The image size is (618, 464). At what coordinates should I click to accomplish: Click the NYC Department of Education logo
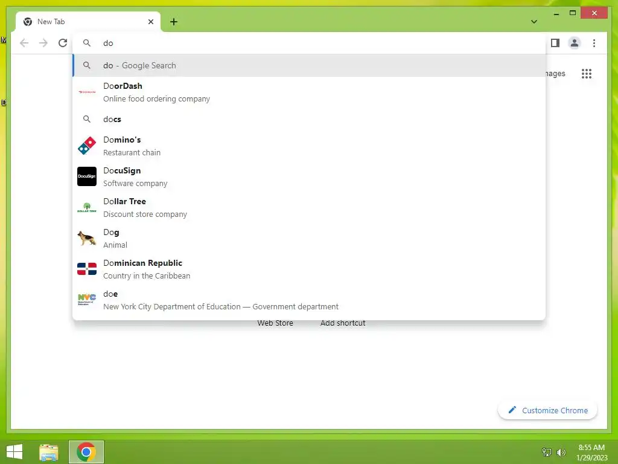click(x=87, y=300)
